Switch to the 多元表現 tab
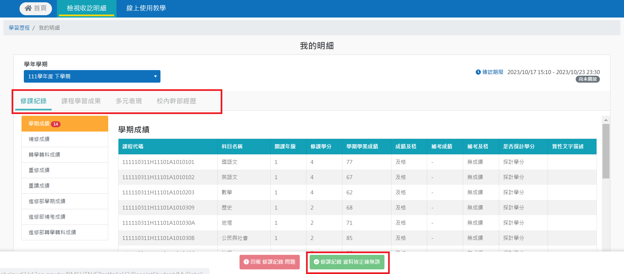 129,101
